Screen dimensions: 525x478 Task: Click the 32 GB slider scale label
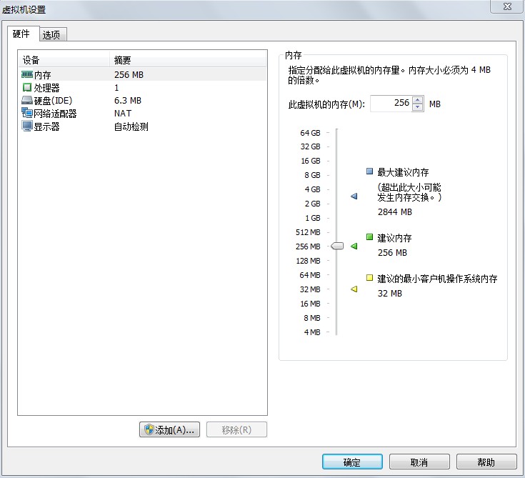coord(311,146)
